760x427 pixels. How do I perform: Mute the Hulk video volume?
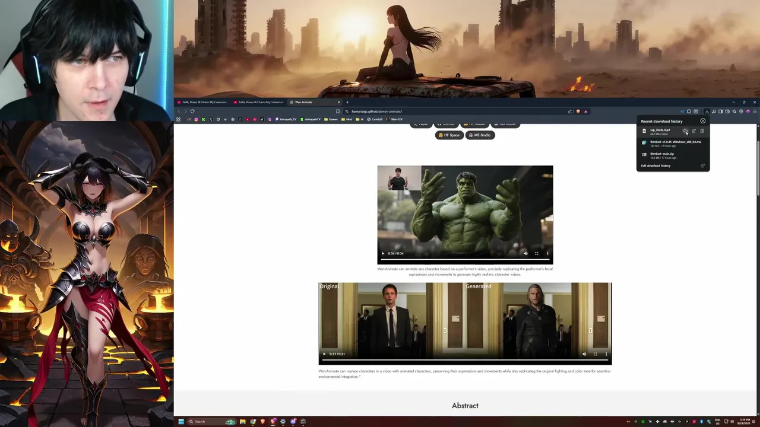click(525, 253)
